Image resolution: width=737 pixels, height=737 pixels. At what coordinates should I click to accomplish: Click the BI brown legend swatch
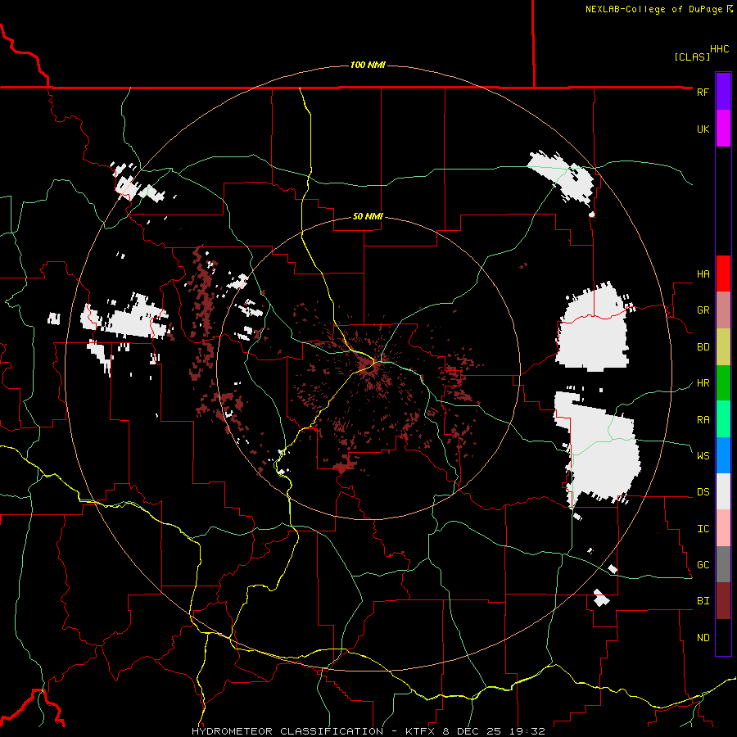click(x=723, y=601)
